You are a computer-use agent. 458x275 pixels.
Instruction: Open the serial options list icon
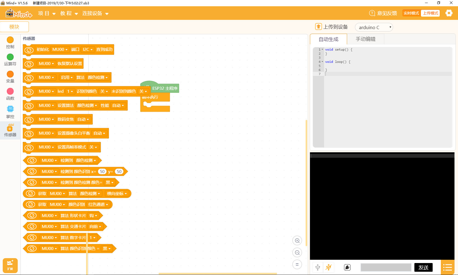click(x=448, y=267)
